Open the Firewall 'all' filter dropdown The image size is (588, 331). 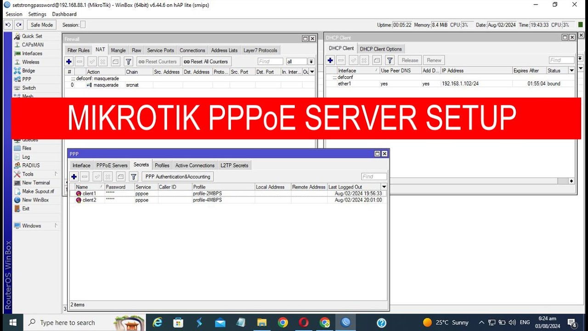point(311,62)
